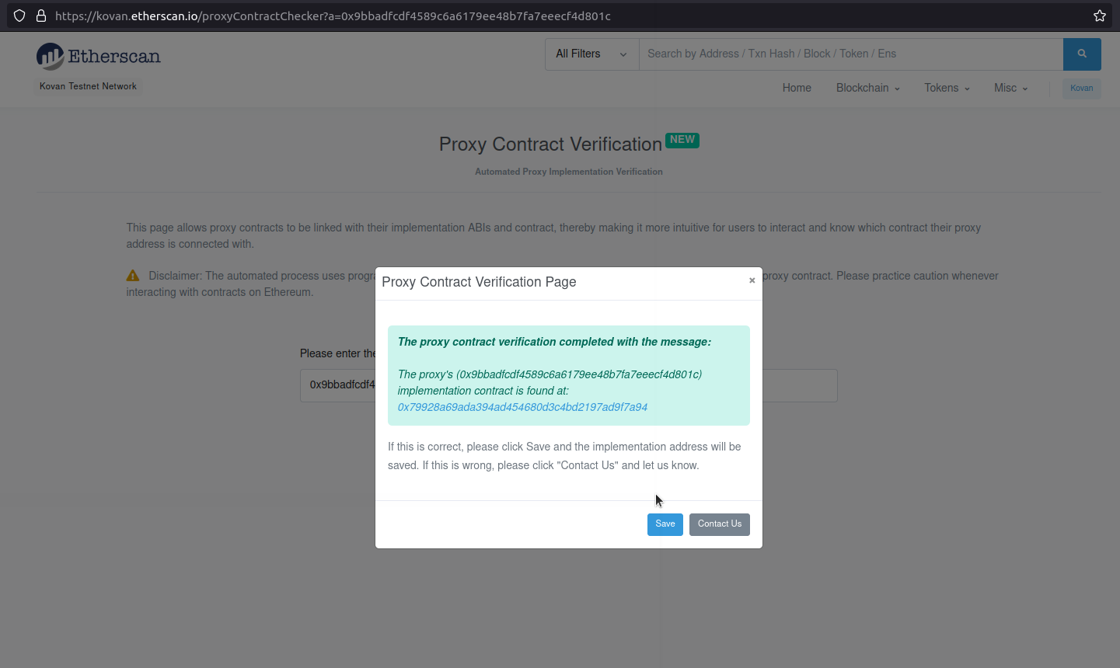Open the All Filters dropdown
The height and width of the screenshot is (668, 1120).
click(591, 54)
